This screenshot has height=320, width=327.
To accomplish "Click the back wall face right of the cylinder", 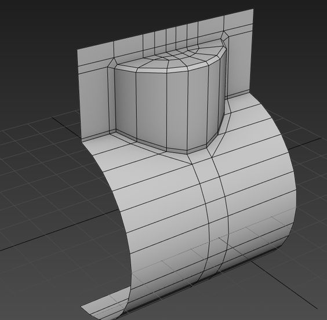I will (x=239, y=63).
